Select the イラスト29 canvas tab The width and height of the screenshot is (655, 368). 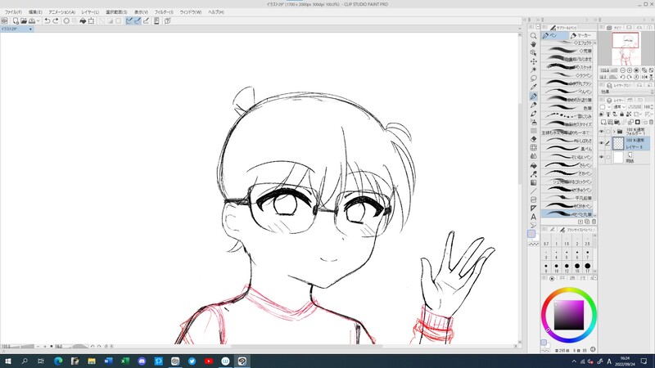(x=15, y=29)
